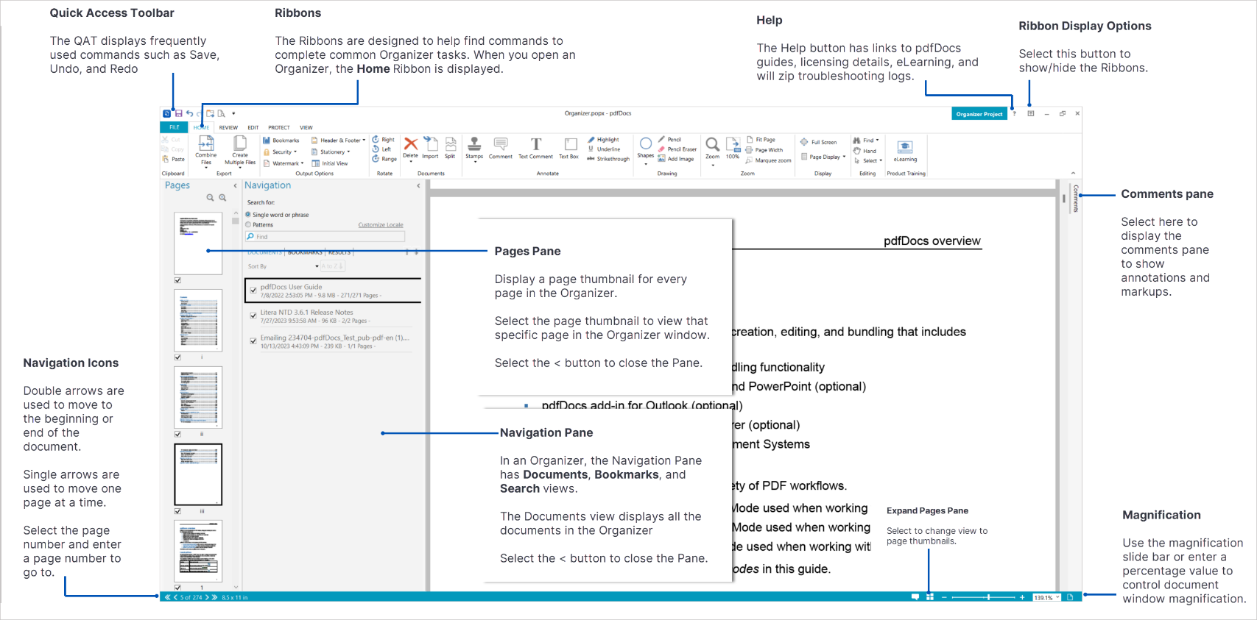Click the Save icon in the Quick Access Toolbar
Viewport: 1257px width, 620px height.
click(178, 113)
